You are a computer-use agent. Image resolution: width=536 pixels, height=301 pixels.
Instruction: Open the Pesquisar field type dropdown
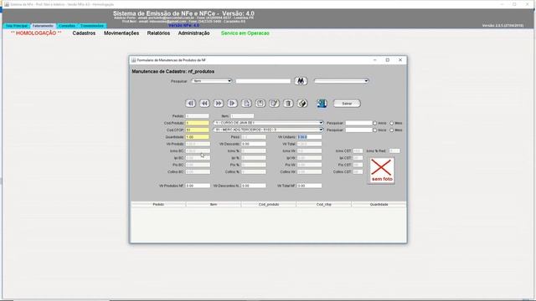[212, 81]
